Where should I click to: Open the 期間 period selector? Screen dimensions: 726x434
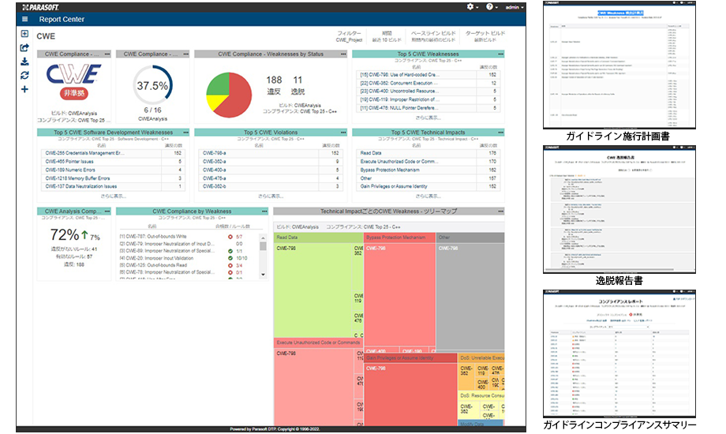point(387,36)
